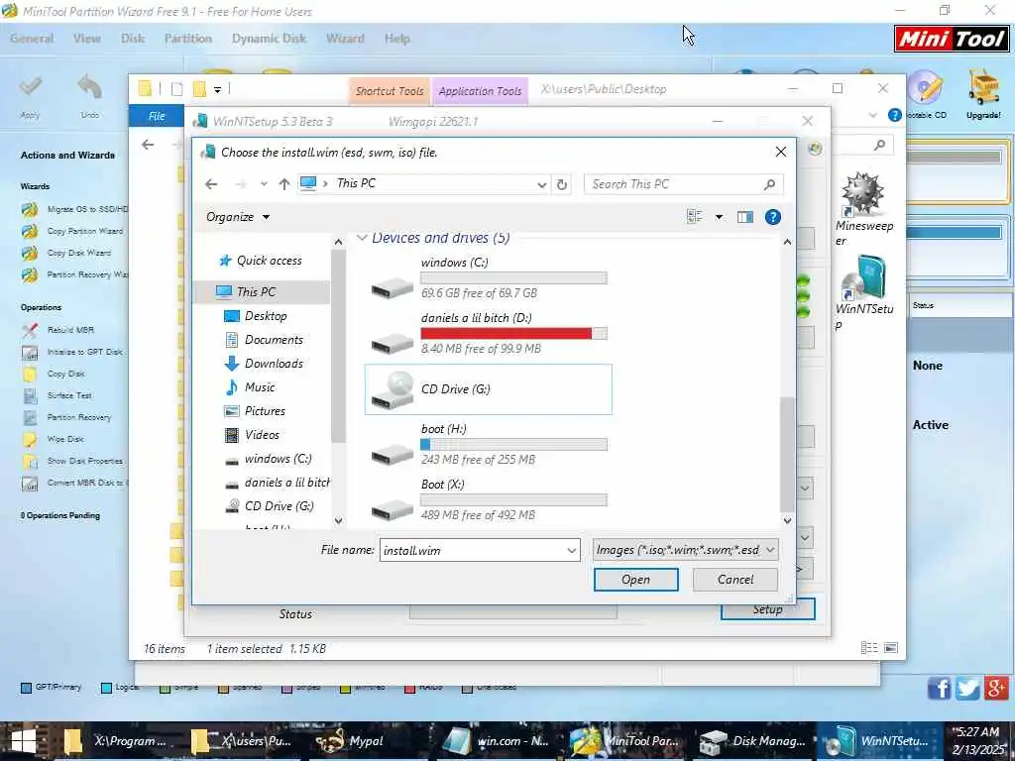Click the scroll down arrow of the navigation pane

tap(338, 521)
